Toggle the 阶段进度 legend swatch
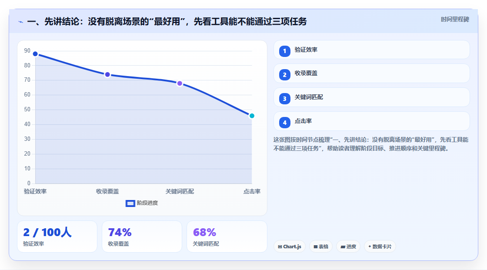The width and height of the screenshot is (487, 270). pyautogui.click(x=130, y=203)
